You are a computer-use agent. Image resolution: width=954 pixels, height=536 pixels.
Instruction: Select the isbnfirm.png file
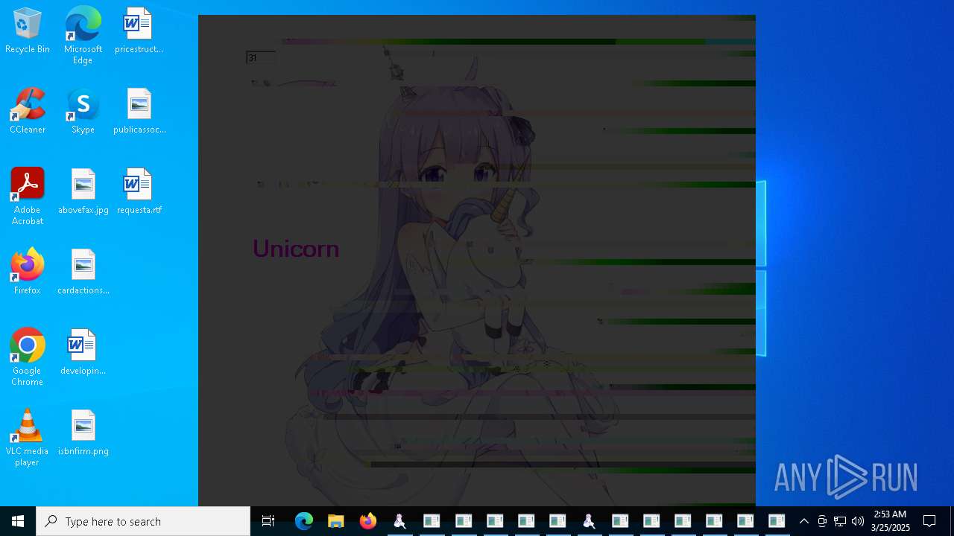(x=83, y=433)
